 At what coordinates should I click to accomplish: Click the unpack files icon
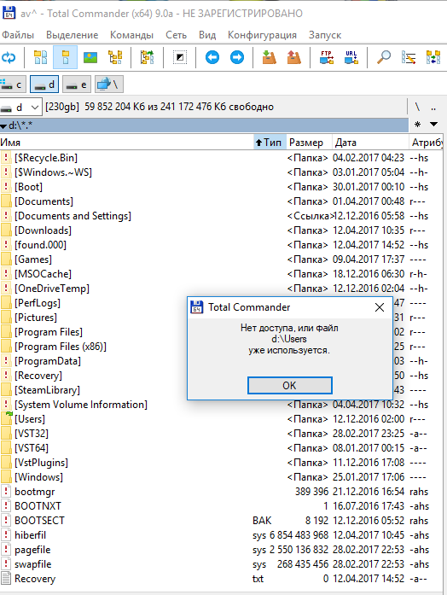293,58
